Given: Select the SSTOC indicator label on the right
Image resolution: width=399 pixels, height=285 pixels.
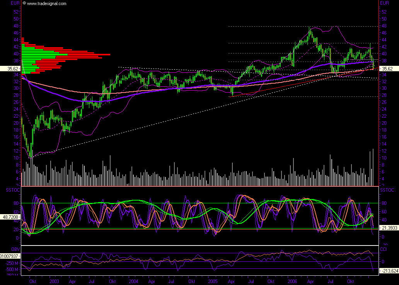Looking at the screenshot, I should pyautogui.click(x=387, y=191).
